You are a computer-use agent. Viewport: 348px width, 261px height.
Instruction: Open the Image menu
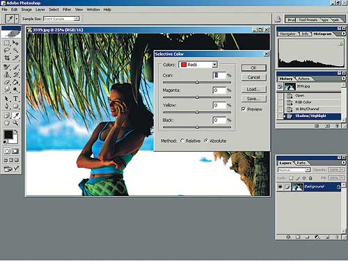pyautogui.click(x=26, y=10)
